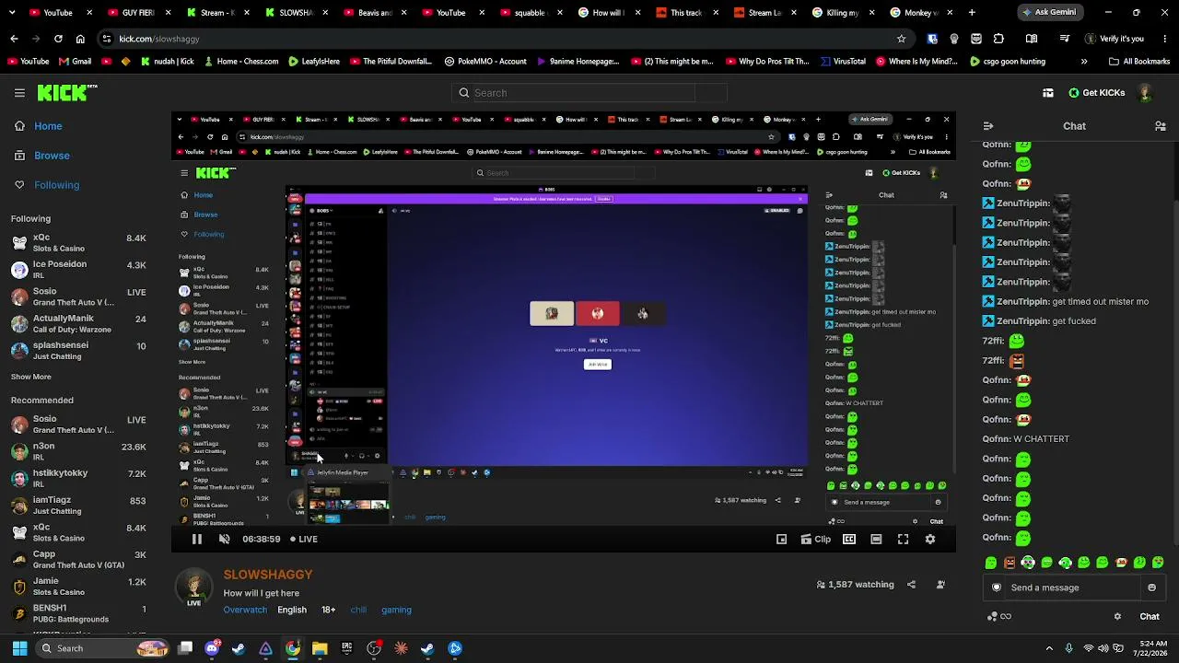This screenshot has width=1179, height=663.
Task: Share the SLOWSHAGGY stream
Action: point(911,585)
